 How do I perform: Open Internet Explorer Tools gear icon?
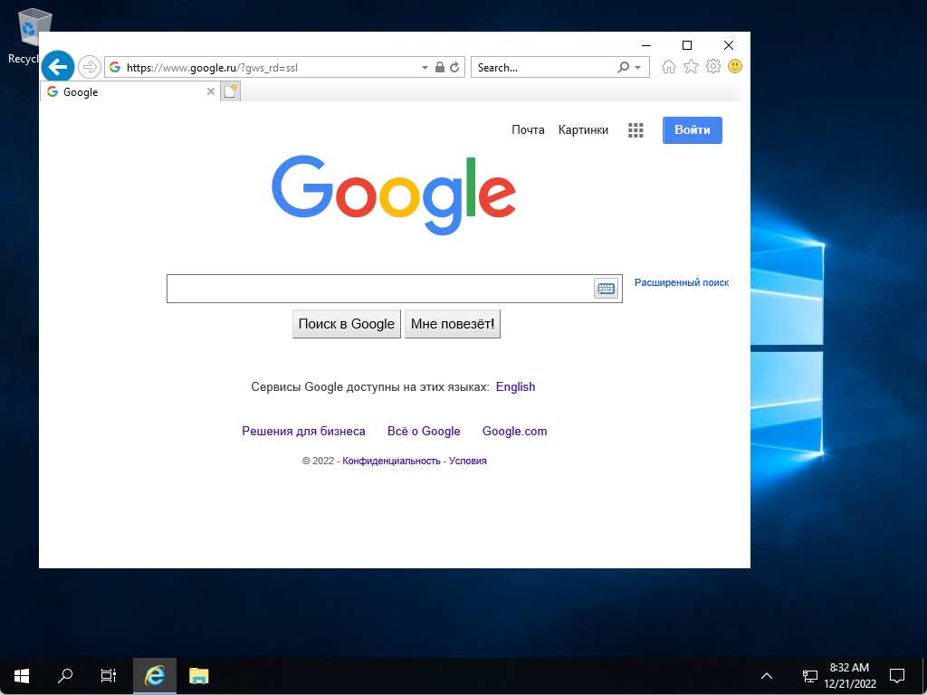[x=712, y=66]
